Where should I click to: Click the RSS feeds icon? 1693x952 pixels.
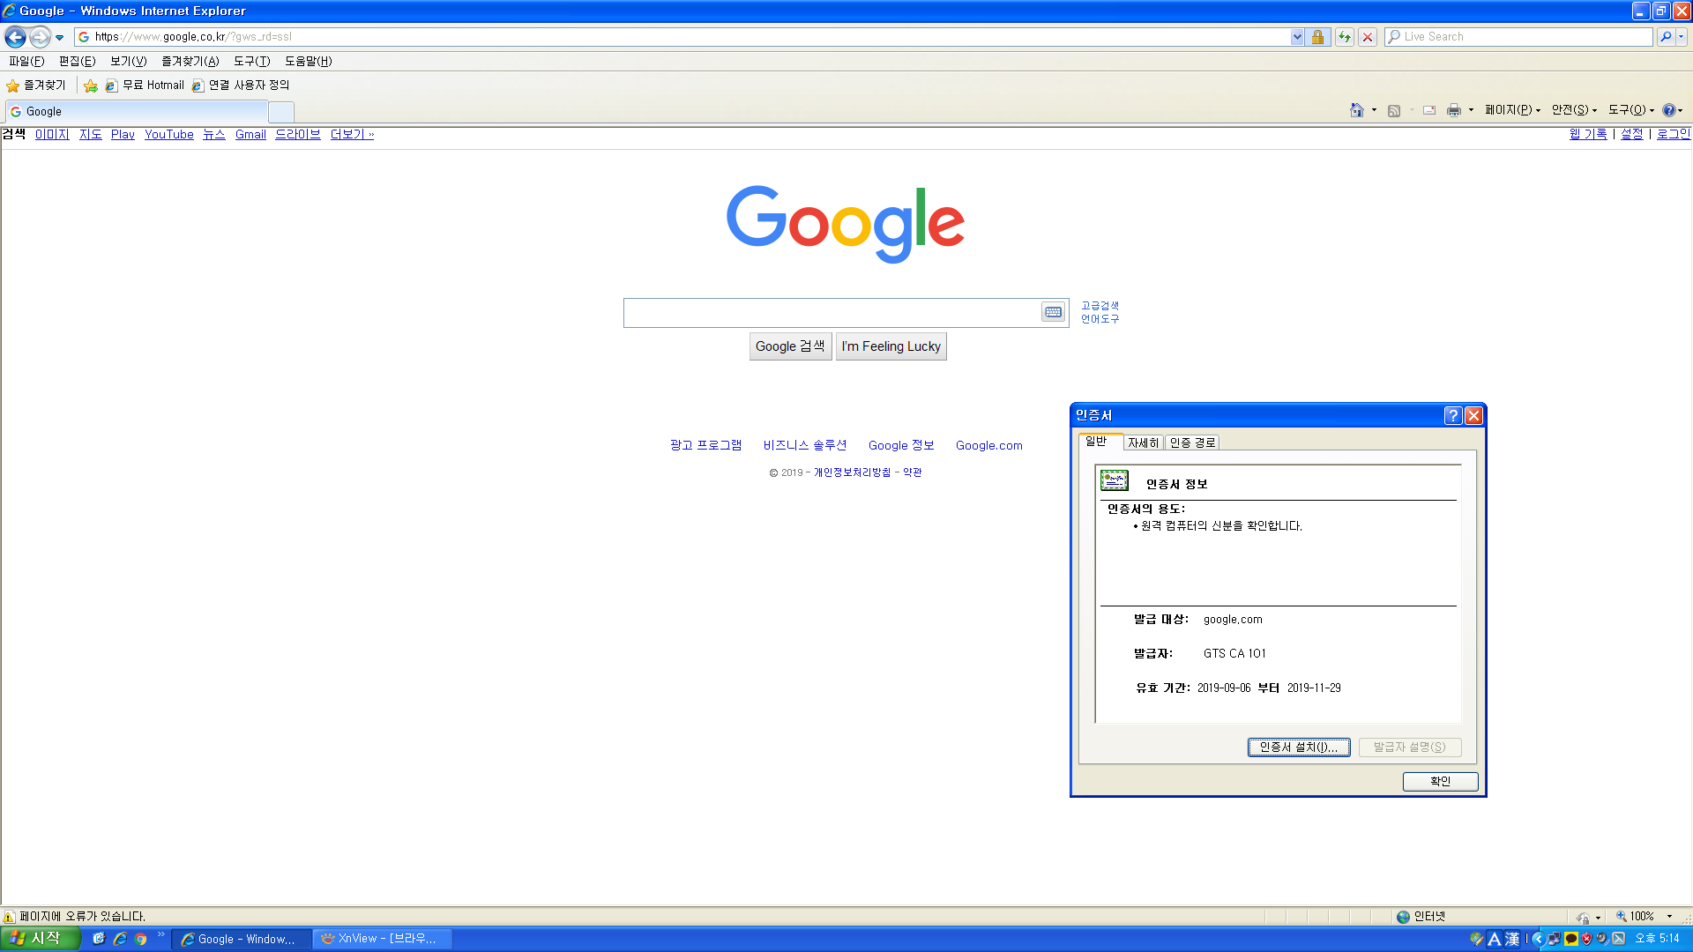click(1394, 110)
